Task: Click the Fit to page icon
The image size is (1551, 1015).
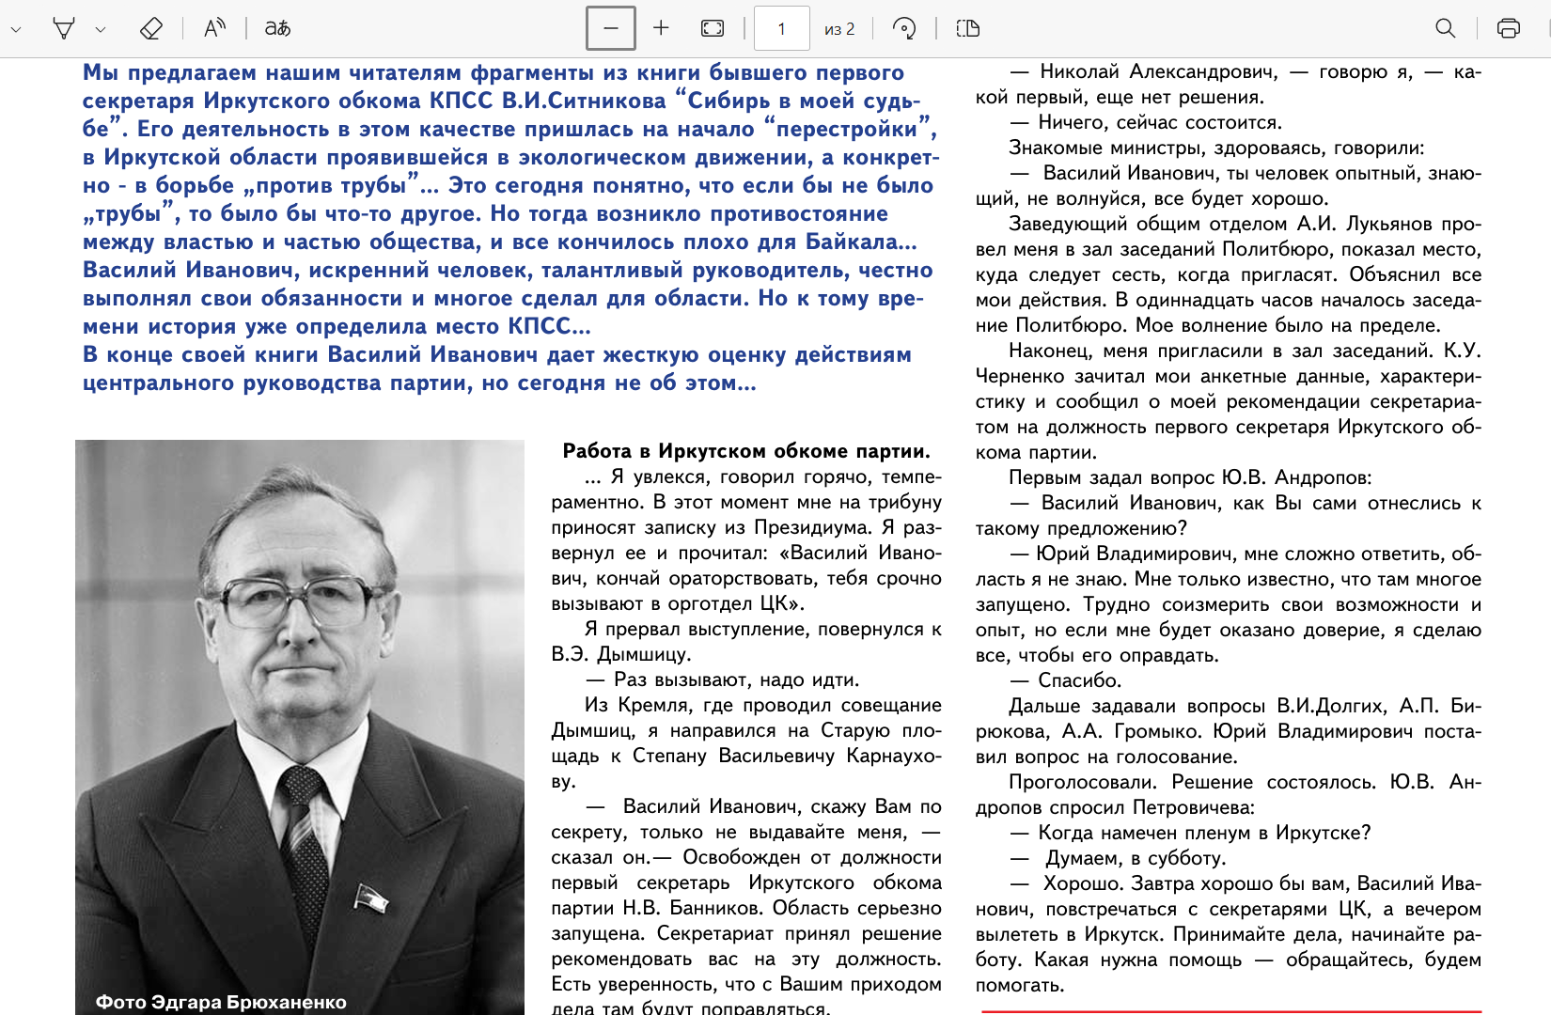Action: pyautogui.click(x=713, y=28)
